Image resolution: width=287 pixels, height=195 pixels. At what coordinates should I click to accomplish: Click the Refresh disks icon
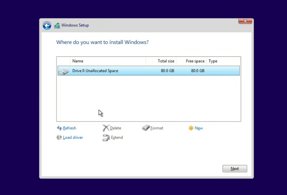coord(59,128)
